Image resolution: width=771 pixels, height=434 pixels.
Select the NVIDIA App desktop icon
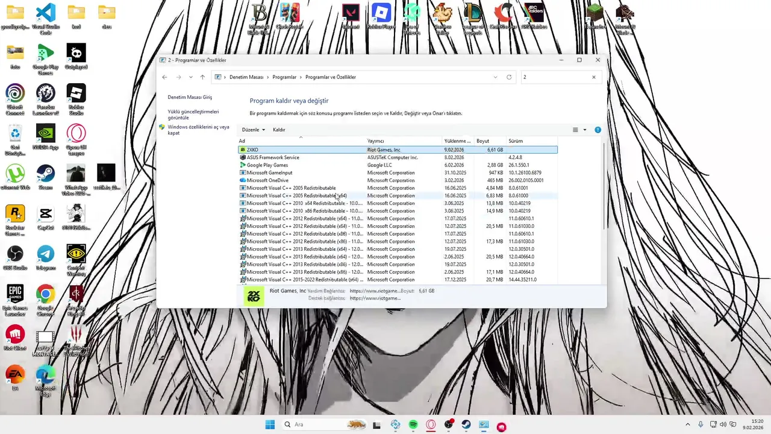click(46, 137)
